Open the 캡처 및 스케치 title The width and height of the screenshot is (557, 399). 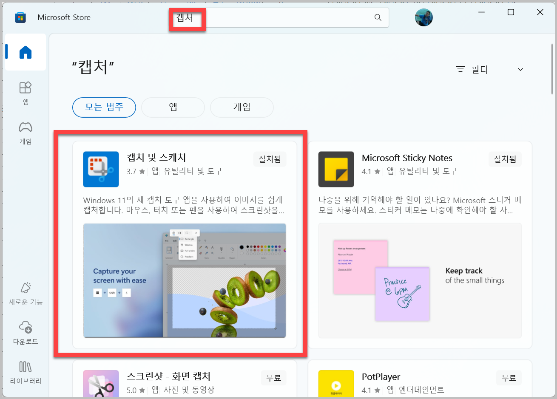(x=156, y=158)
